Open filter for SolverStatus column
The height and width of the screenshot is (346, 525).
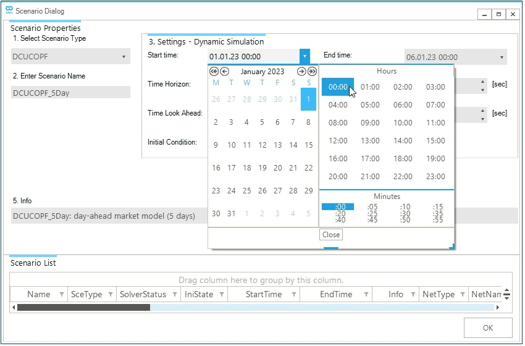[173, 295]
